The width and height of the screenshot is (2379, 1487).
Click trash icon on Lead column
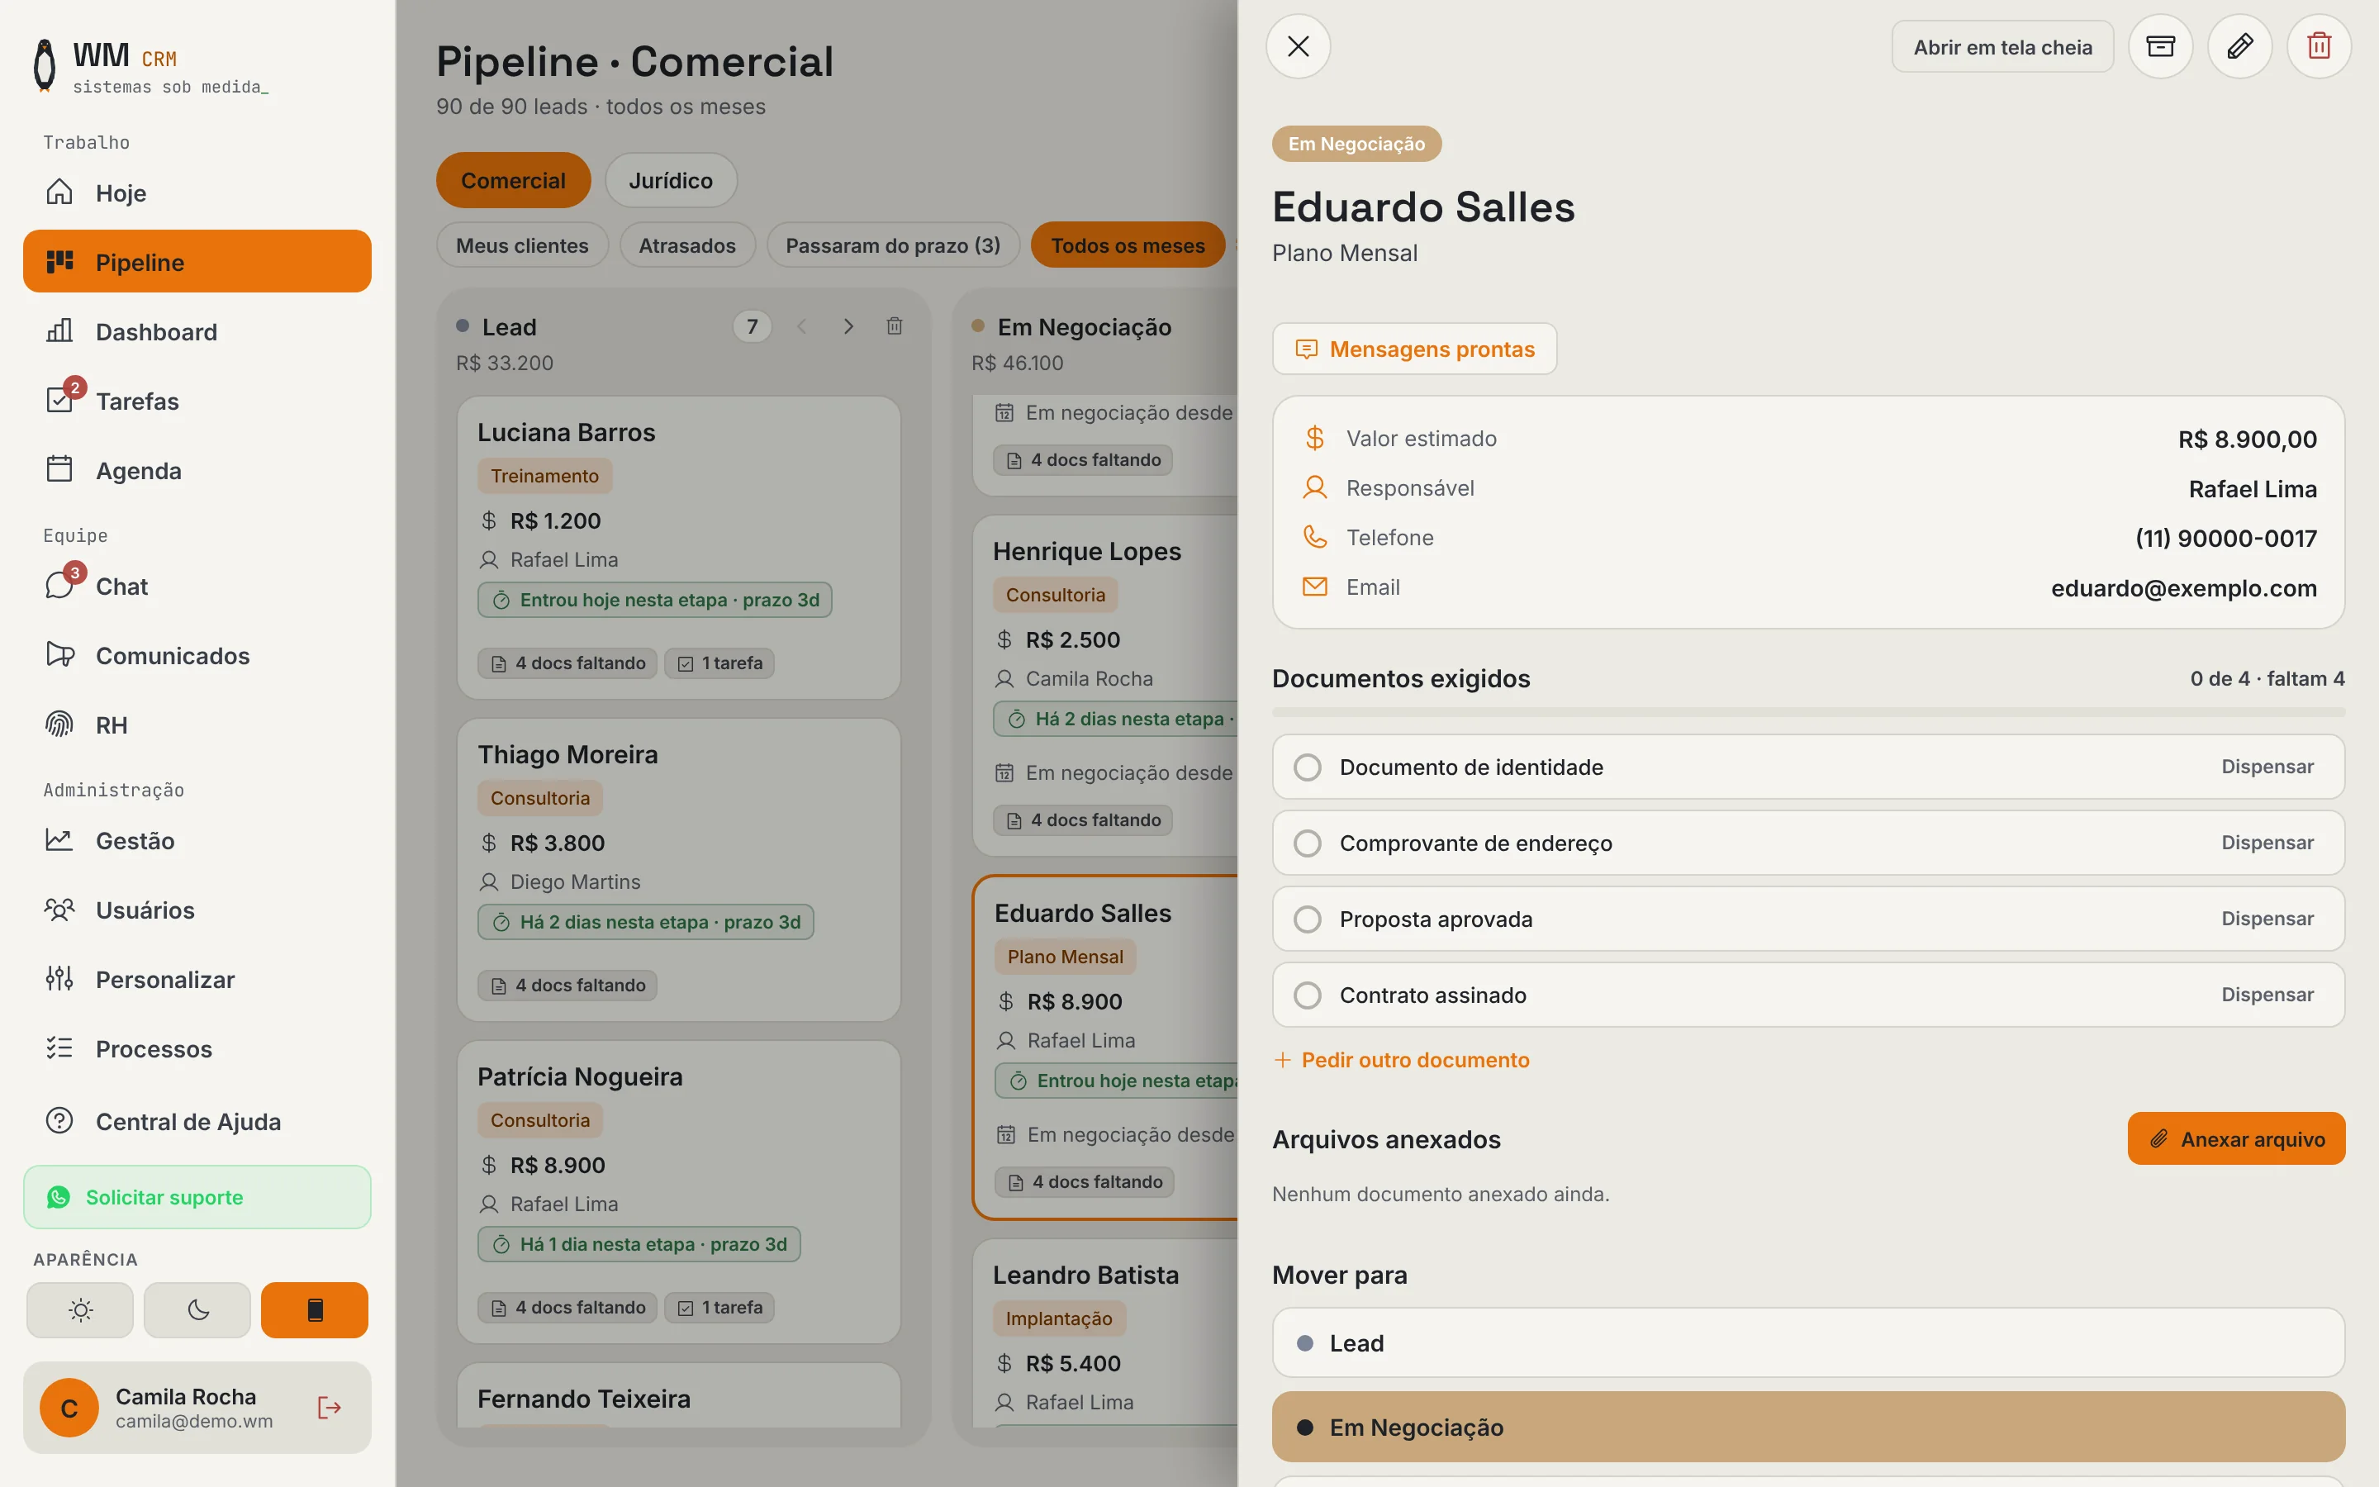pos(895,326)
